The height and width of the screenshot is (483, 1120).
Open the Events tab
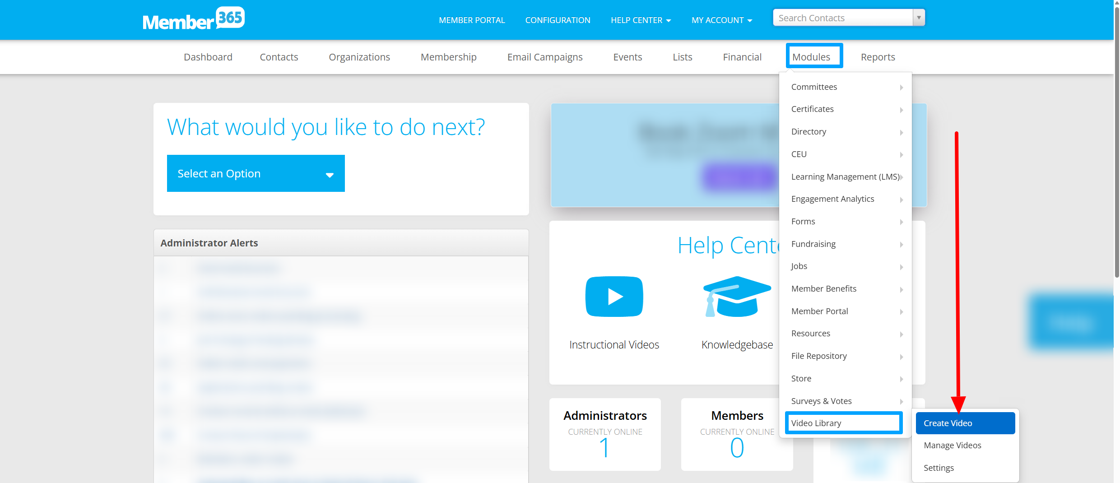(627, 57)
